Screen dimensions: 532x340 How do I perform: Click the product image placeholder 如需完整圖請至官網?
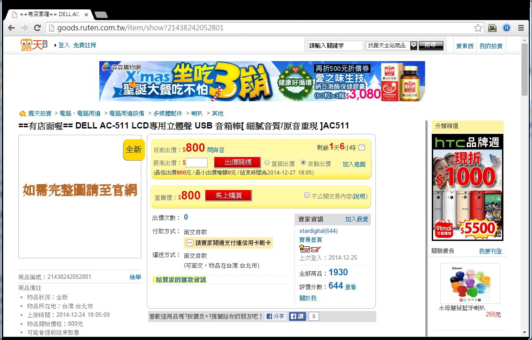tap(80, 197)
